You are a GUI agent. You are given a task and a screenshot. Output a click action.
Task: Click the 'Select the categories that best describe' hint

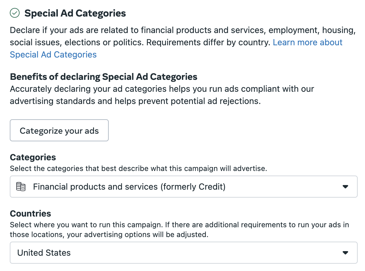pyautogui.click(x=138, y=169)
